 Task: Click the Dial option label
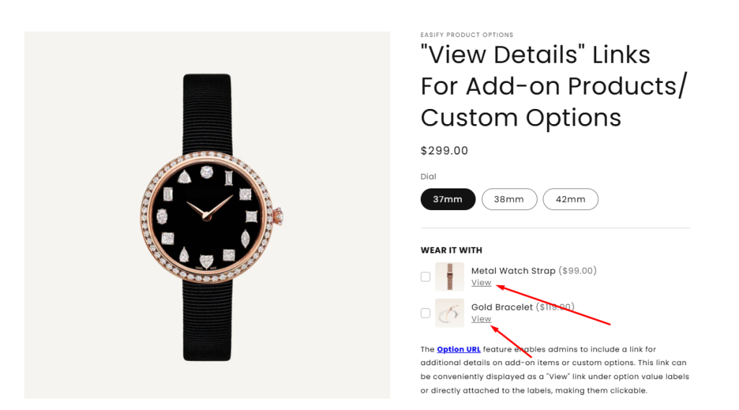(429, 177)
